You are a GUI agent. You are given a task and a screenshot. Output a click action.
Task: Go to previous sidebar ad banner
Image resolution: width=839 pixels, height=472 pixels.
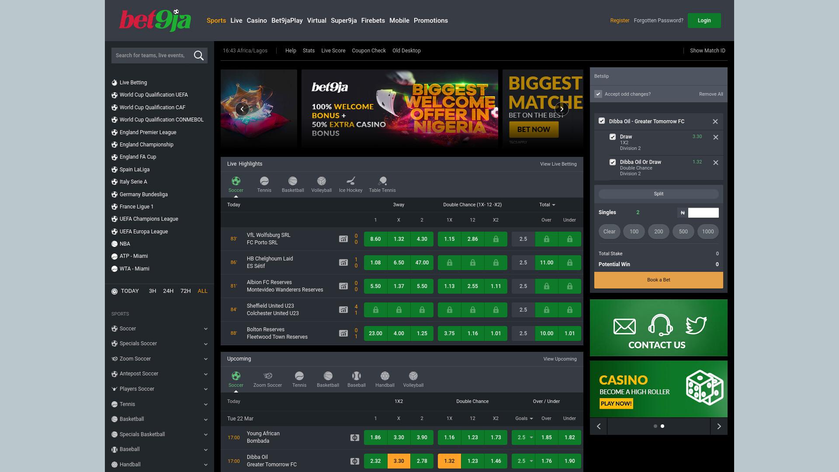click(599, 426)
